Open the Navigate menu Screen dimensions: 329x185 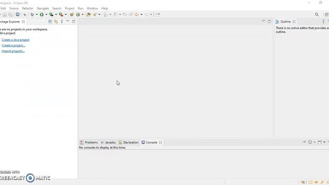[x=43, y=8]
